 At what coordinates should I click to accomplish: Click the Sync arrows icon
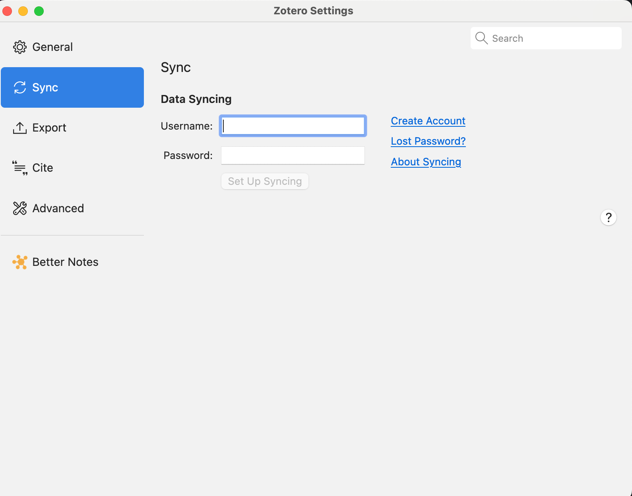pos(20,87)
